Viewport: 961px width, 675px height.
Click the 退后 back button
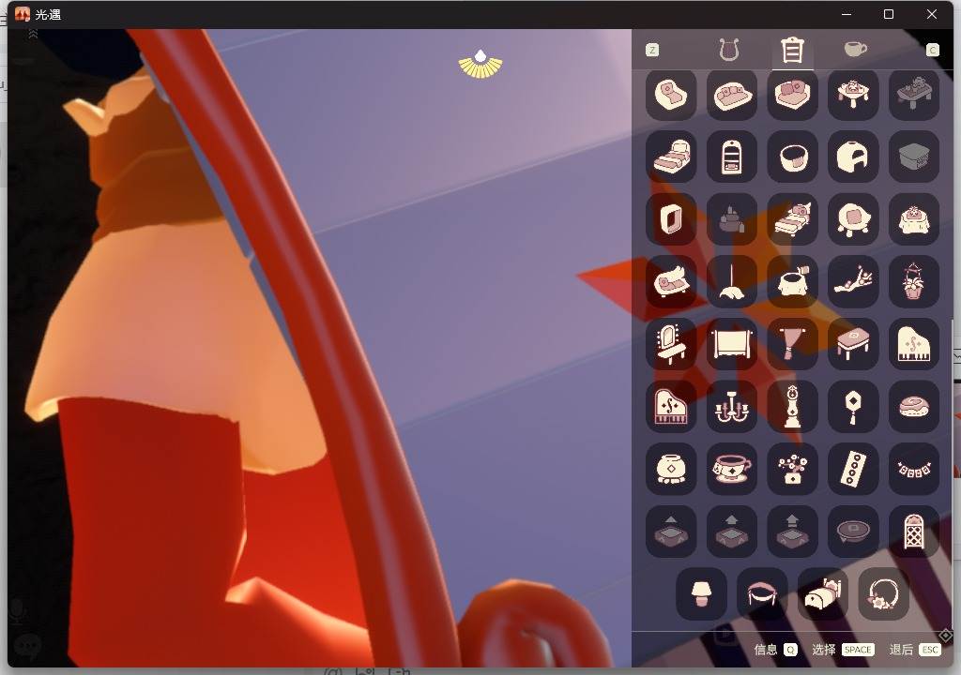click(915, 650)
